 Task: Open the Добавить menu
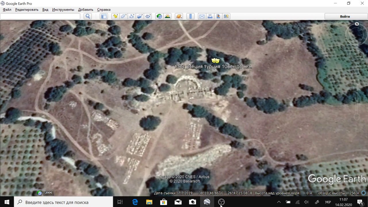pos(86,9)
